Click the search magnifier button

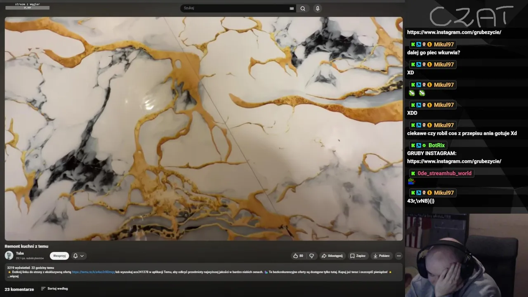[x=303, y=8]
